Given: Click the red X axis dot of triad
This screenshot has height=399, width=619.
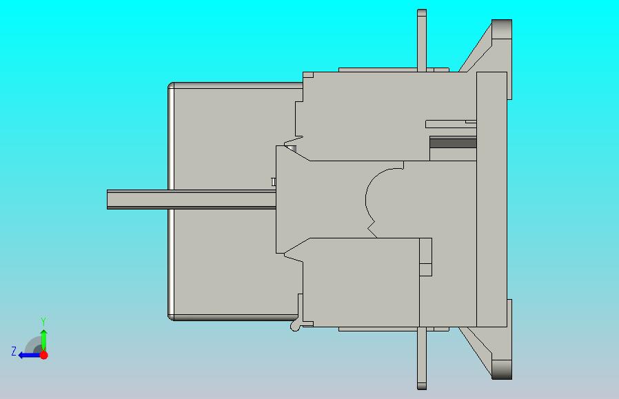Looking at the screenshot, I should pos(44,355).
